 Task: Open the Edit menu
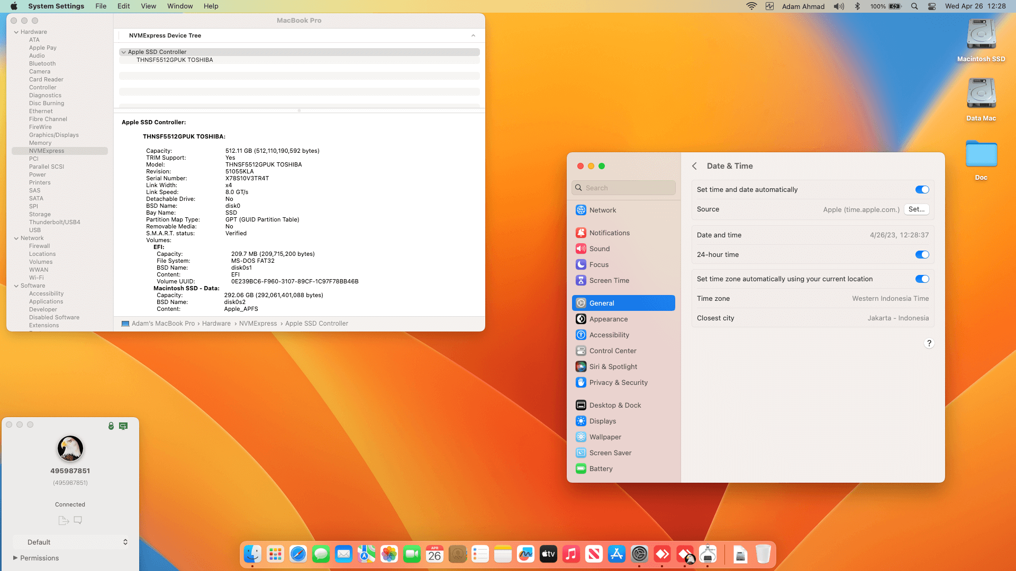click(x=124, y=6)
